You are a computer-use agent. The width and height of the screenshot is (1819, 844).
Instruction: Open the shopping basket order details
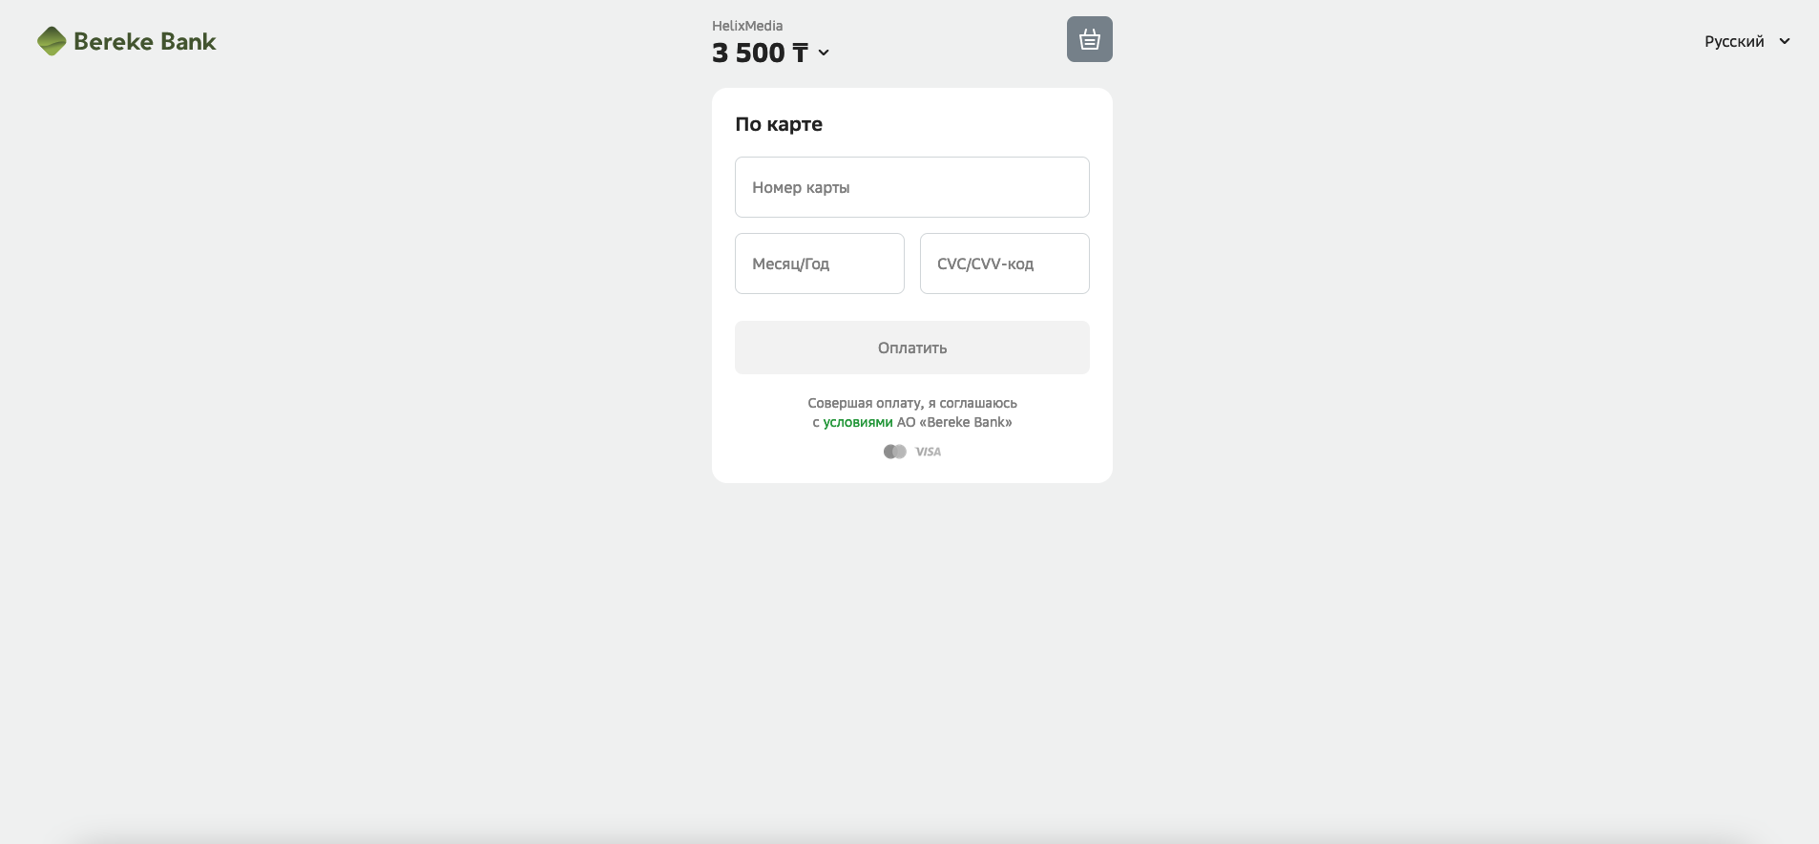[x=1089, y=39]
